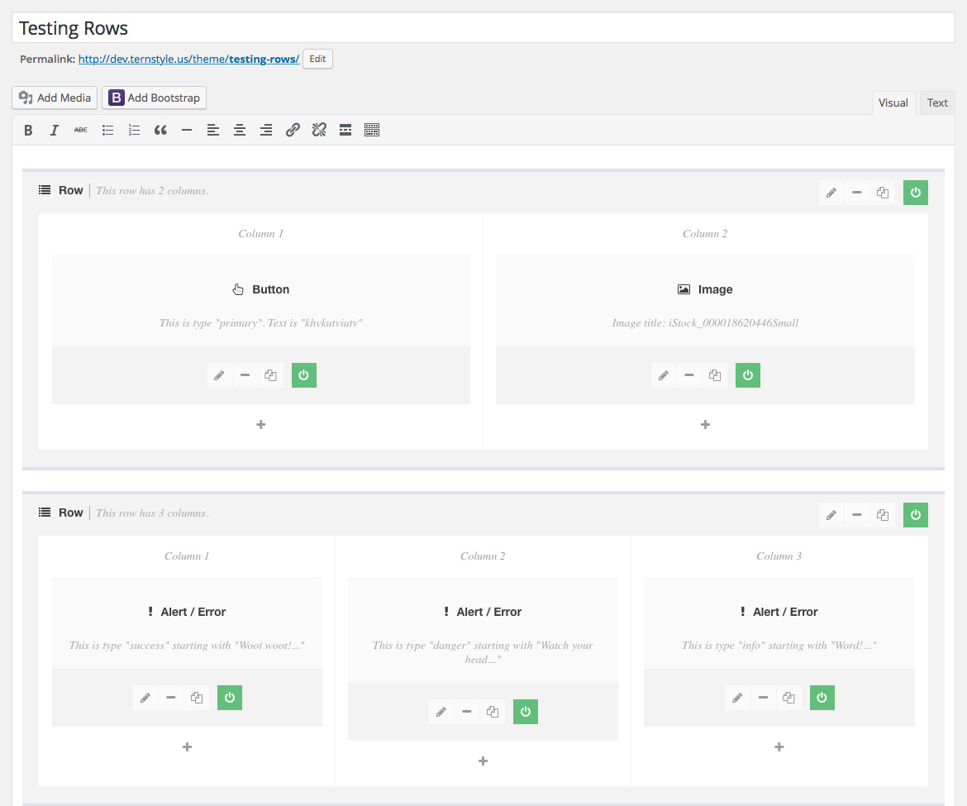Select the Image element heading
The image size is (967, 806).
705,289
